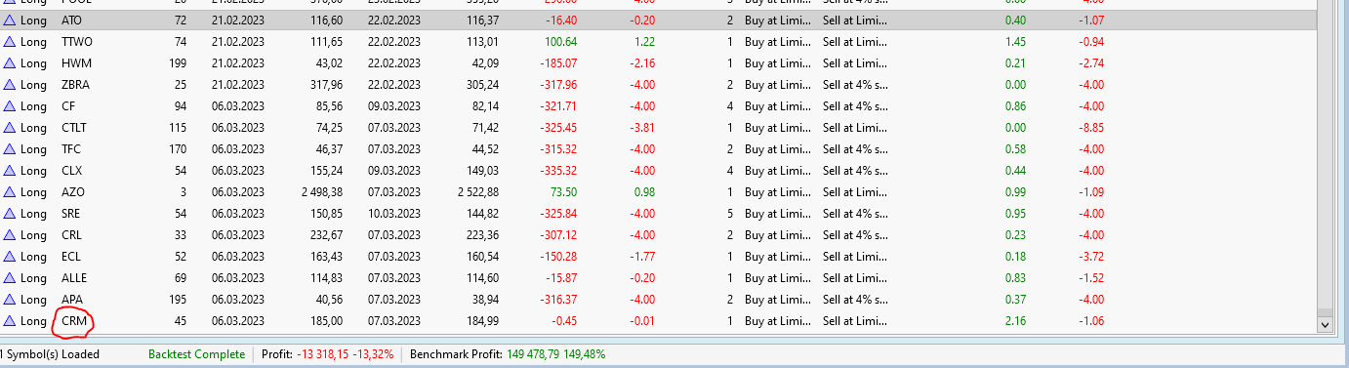1349x368 pixels.
Task: Click "Sell at 4% s..." in ZBRA row
Action: pyautogui.click(x=855, y=85)
